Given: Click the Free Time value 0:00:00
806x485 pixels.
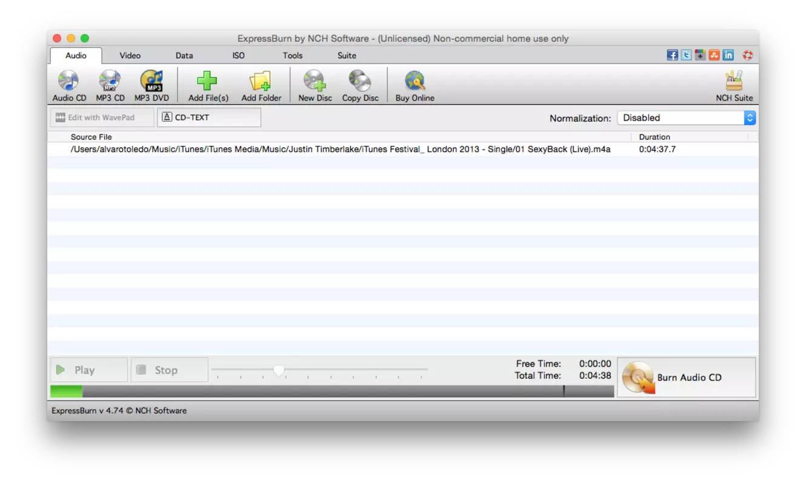Looking at the screenshot, I should tap(595, 364).
